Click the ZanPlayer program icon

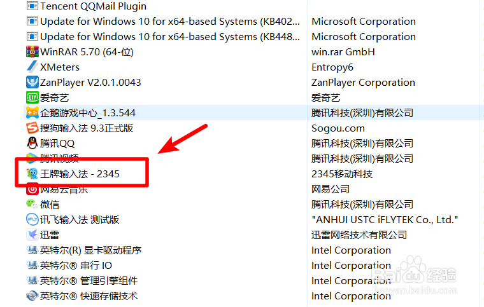[x=32, y=82]
